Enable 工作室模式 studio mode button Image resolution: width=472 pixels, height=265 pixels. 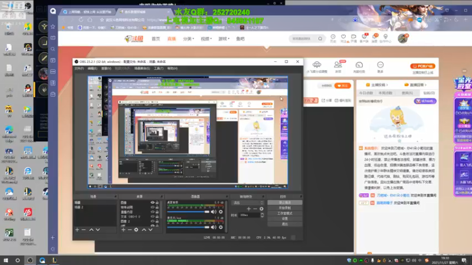(x=285, y=213)
